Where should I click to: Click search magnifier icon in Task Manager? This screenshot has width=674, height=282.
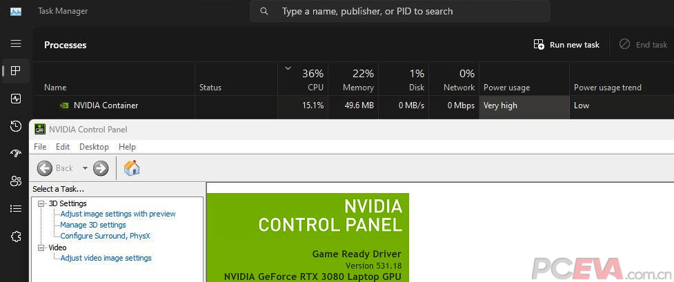click(x=264, y=11)
